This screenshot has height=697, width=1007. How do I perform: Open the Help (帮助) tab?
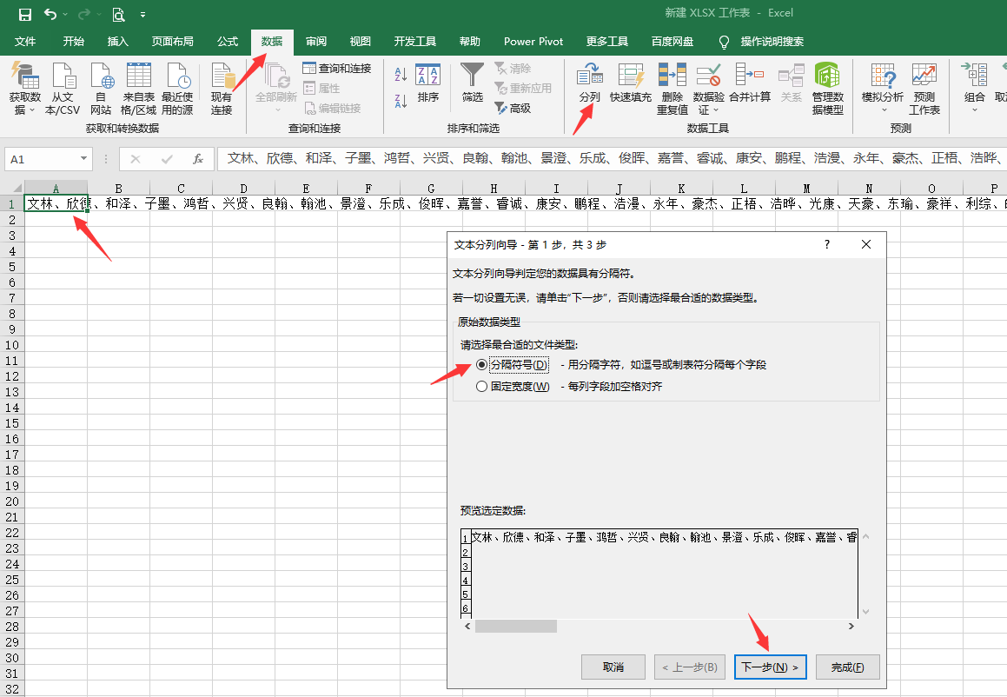pyautogui.click(x=469, y=42)
